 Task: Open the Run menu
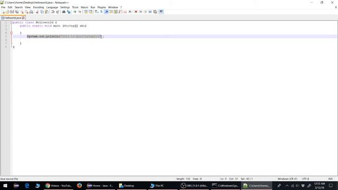[93, 7]
